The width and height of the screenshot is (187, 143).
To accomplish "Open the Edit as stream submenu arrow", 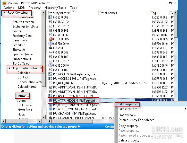I will click(x=185, y=109).
